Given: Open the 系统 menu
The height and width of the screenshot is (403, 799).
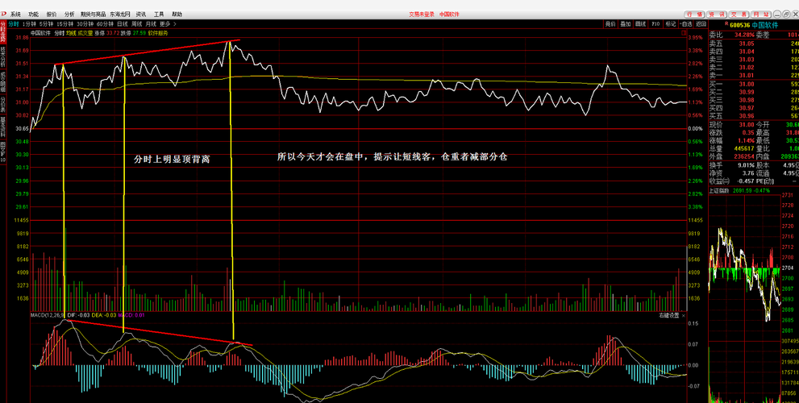Looking at the screenshot, I should pos(16,15).
